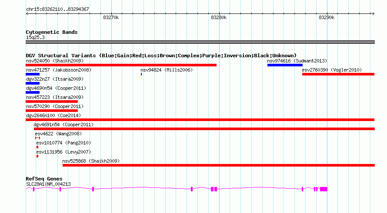Image resolution: width=387 pixels, height=213 pixels.
Task: Click the red bar under nsv457223
Action: (52, 102)
